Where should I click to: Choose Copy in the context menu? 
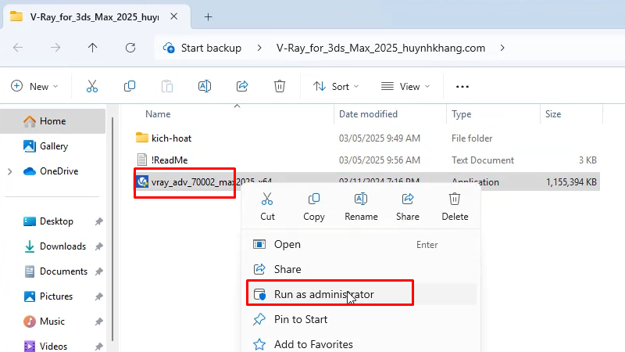(314, 207)
